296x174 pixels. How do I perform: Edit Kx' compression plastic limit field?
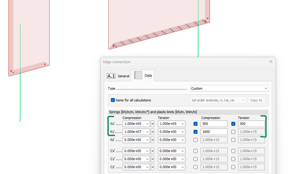click(x=214, y=124)
